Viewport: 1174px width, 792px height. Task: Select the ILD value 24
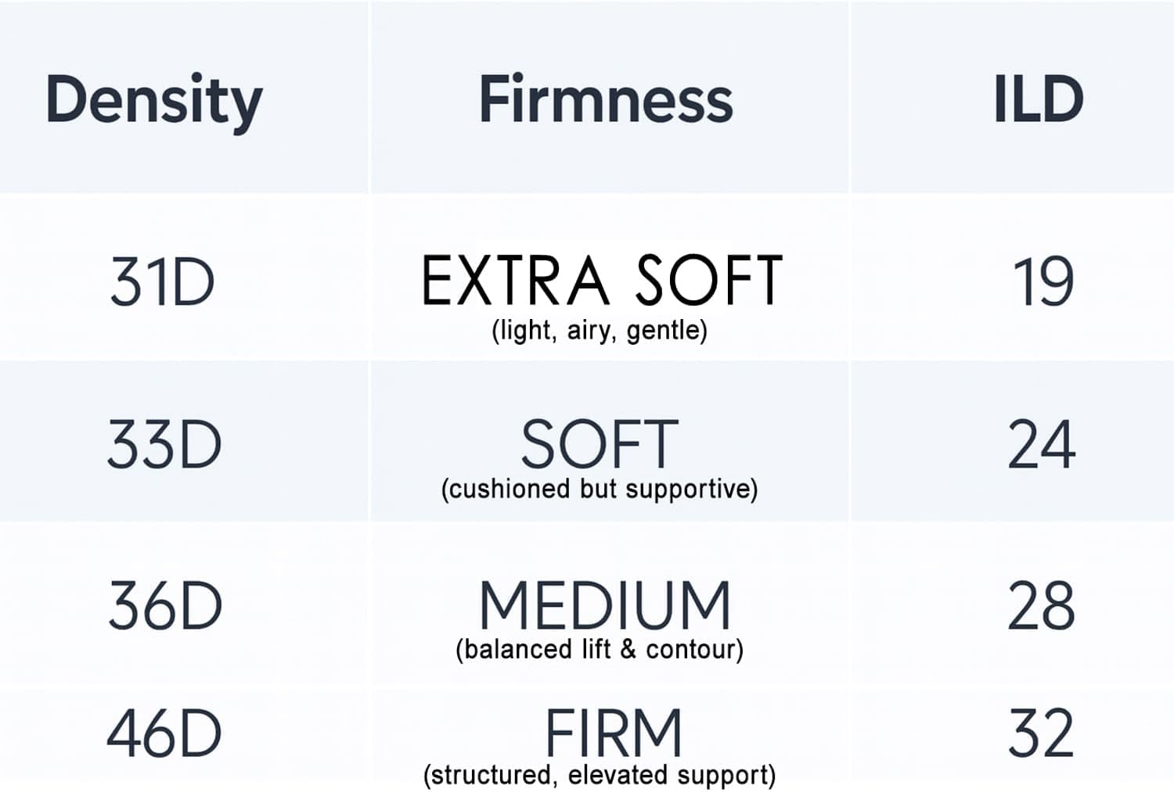(x=1042, y=444)
